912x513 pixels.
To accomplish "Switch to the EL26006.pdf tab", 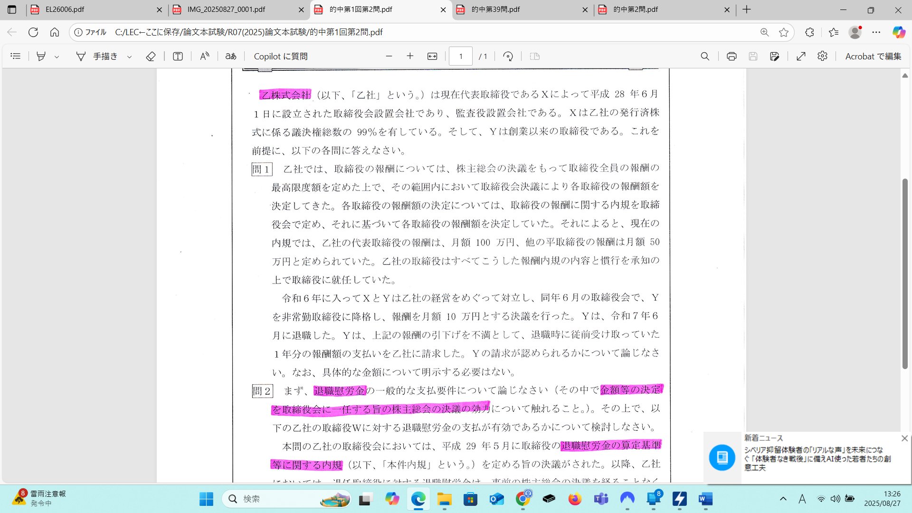I will [65, 9].
